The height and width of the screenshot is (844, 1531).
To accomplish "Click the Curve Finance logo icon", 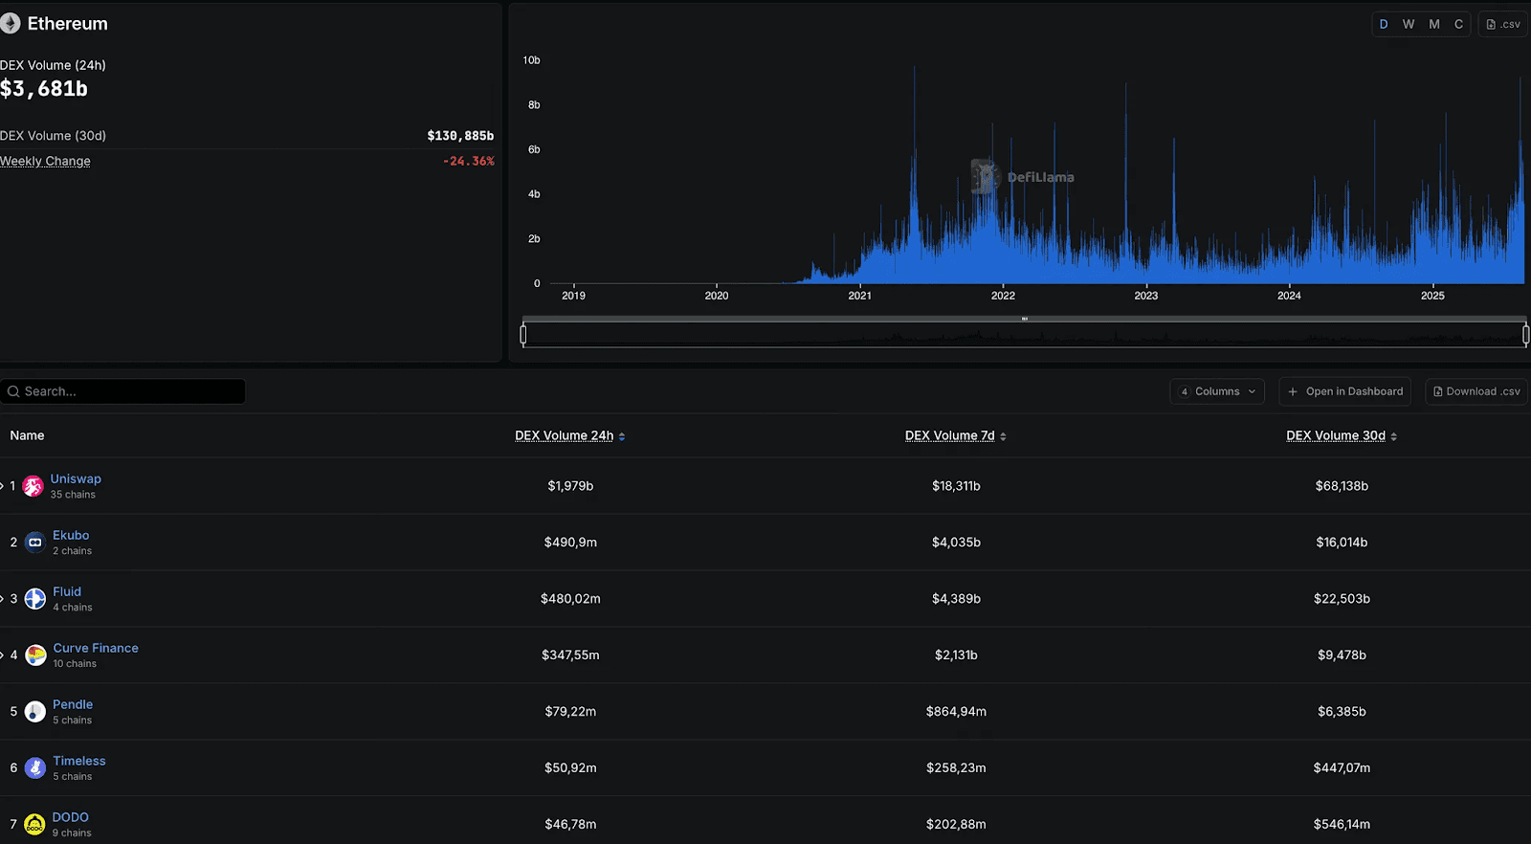I will tap(35, 655).
